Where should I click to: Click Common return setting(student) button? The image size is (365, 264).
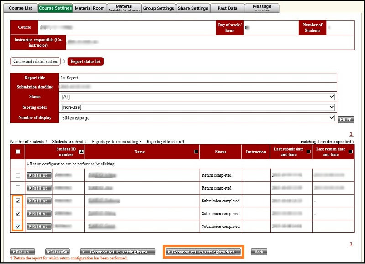click(x=203, y=252)
